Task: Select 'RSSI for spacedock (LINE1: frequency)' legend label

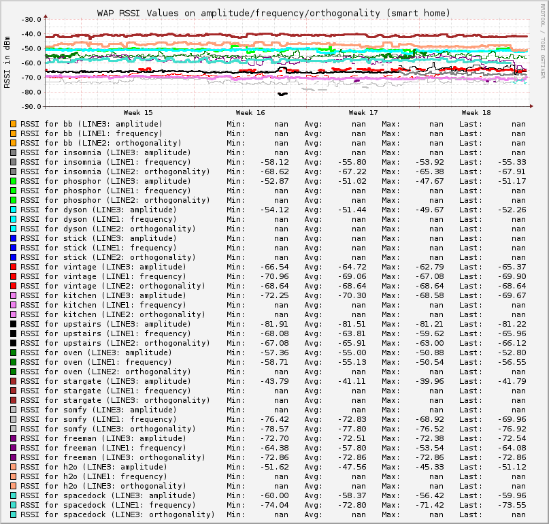Action: coord(108,505)
